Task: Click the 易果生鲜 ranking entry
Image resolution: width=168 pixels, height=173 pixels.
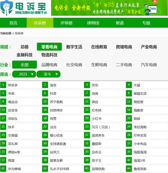Action: (56, 160)
